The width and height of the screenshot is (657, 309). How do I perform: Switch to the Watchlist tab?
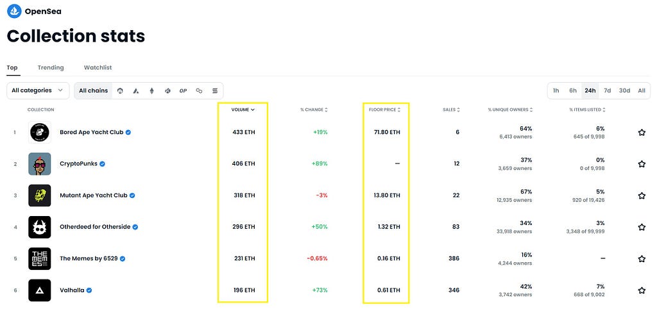tap(98, 67)
